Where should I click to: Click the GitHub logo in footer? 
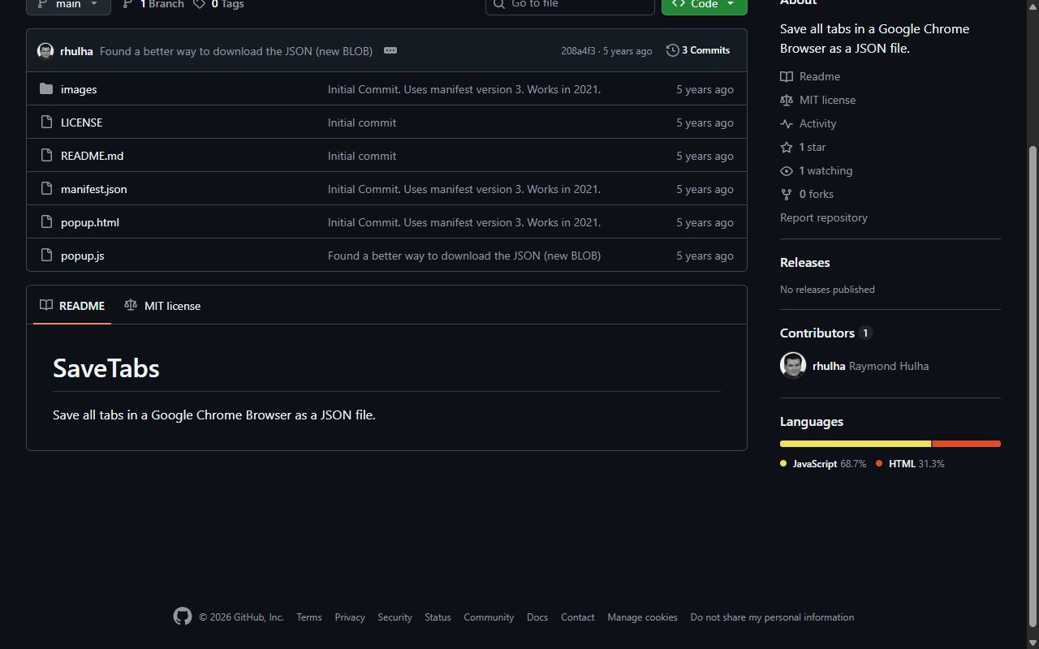[183, 617]
